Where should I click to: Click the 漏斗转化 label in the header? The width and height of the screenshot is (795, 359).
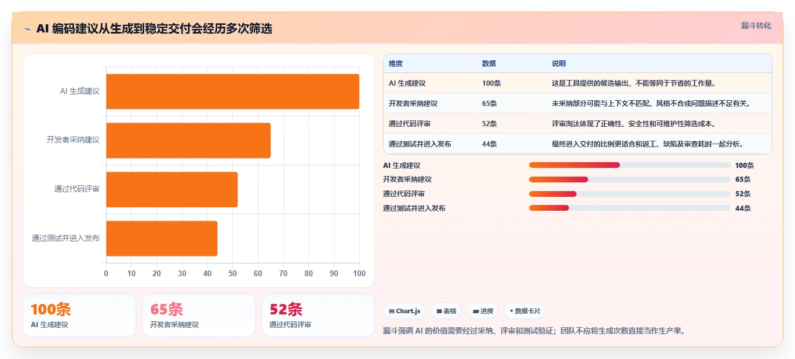[x=756, y=25]
